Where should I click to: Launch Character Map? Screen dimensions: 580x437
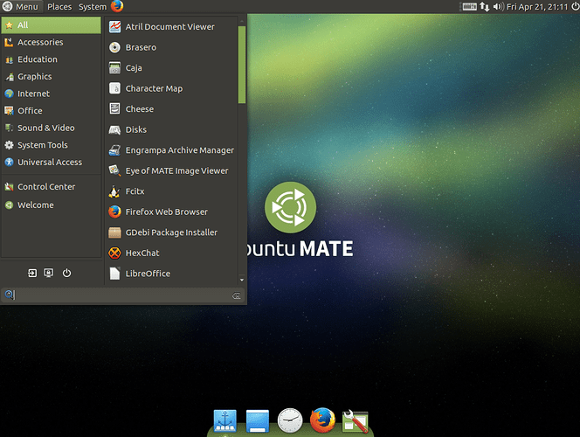[x=171, y=88]
